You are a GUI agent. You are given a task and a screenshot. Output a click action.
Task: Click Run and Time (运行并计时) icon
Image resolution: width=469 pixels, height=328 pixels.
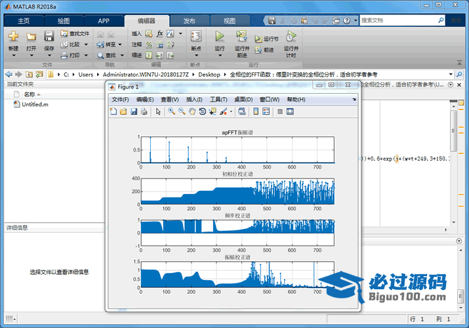click(291, 36)
